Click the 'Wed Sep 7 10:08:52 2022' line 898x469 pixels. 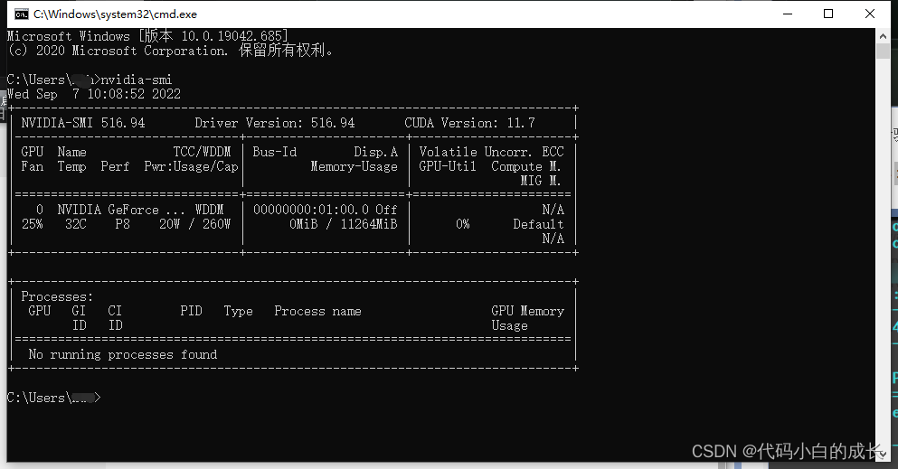tap(94, 94)
